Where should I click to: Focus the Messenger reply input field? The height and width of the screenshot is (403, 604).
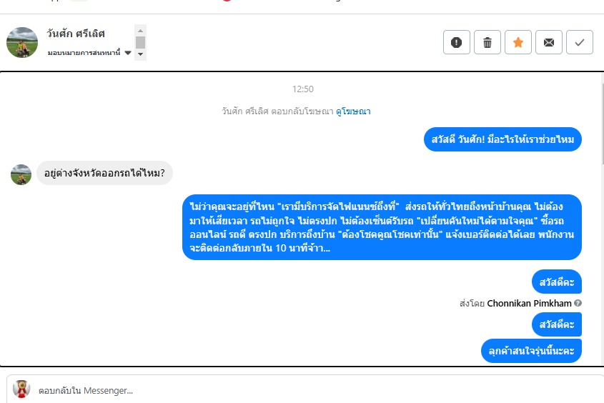coord(316,390)
